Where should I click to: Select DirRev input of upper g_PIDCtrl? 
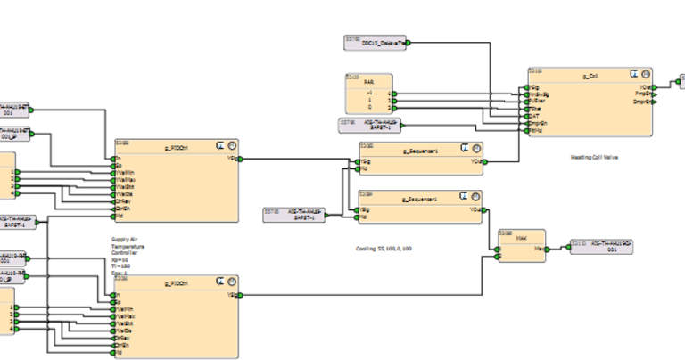[x=113, y=201]
